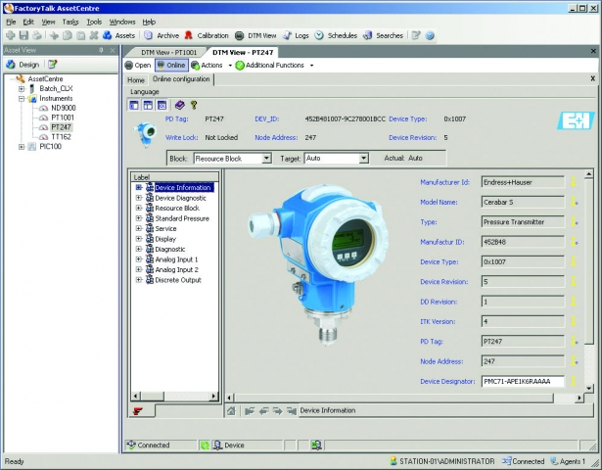
Task: Click the vertical scrollbar down arrow
Action: [x=589, y=388]
